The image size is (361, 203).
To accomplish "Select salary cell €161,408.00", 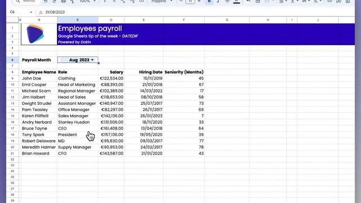I will [111, 128].
